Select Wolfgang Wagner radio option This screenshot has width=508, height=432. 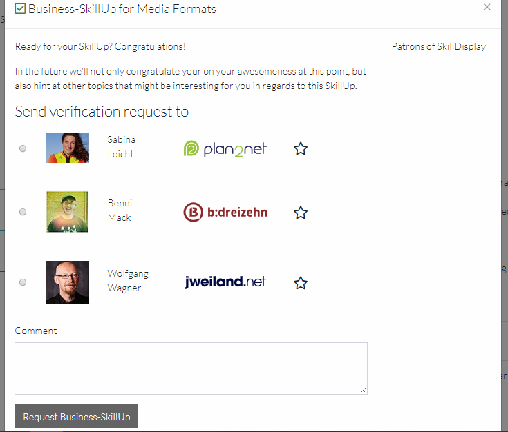coord(23,282)
